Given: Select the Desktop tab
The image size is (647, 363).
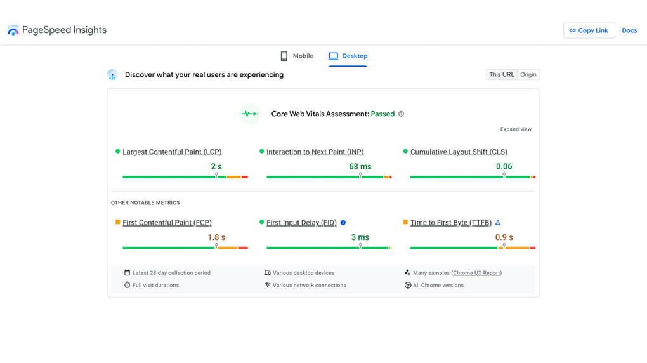Looking at the screenshot, I should tap(348, 56).
